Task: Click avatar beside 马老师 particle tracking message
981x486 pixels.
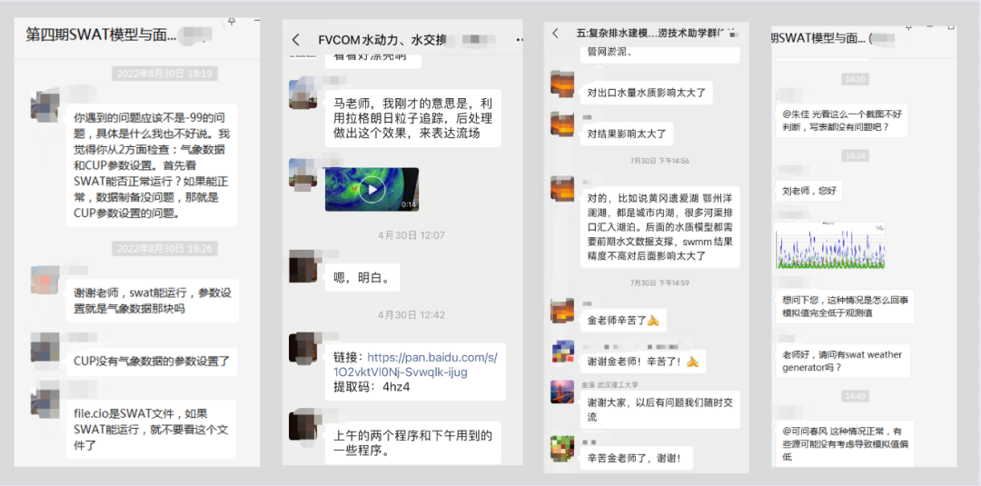Action: coord(302,94)
